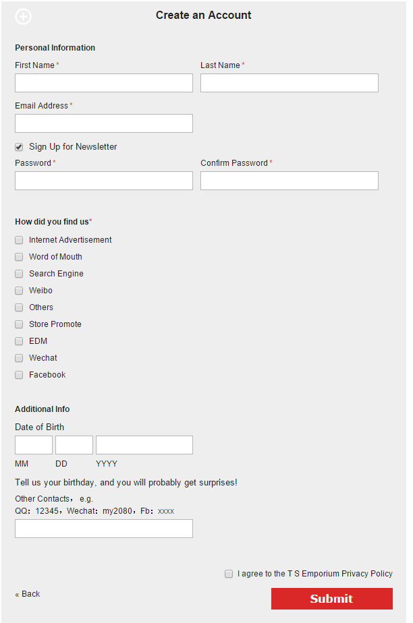Focus the Confirm Password field

click(290, 181)
